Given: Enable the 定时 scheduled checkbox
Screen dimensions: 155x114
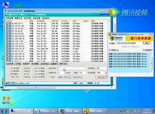Looking at the screenshot, I should click(50, 77).
